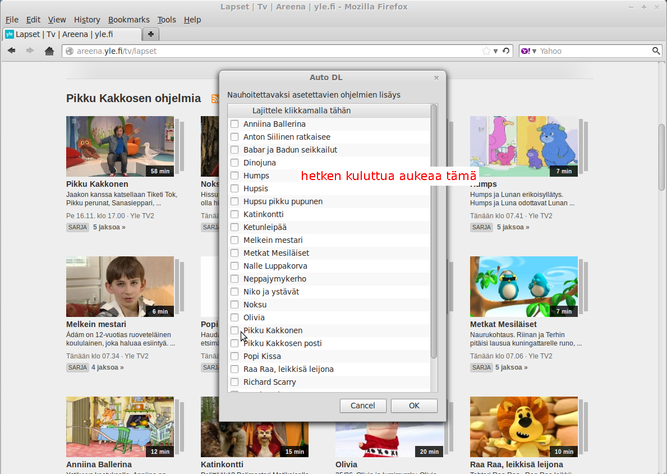Click the search magnifier icon
The image size is (667, 474).
[x=656, y=51]
